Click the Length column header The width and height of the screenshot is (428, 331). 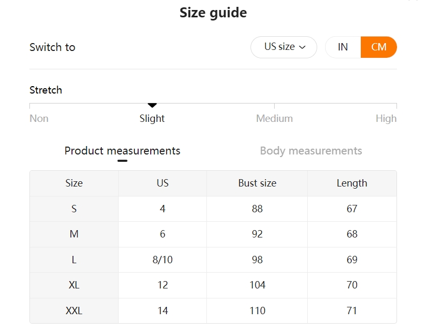tap(352, 183)
